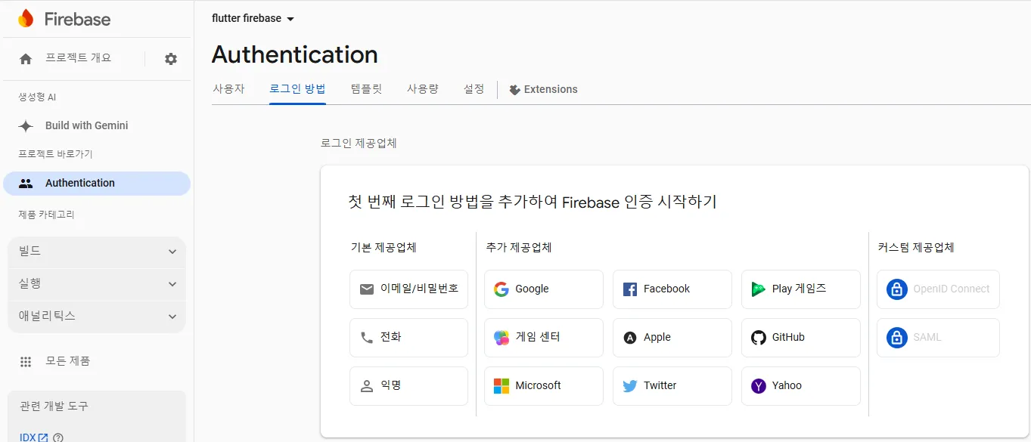Click the Twitter bird icon
1031x442 pixels.
tap(629, 386)
